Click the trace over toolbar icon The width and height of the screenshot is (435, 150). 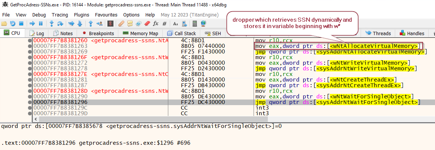(80, 24)
